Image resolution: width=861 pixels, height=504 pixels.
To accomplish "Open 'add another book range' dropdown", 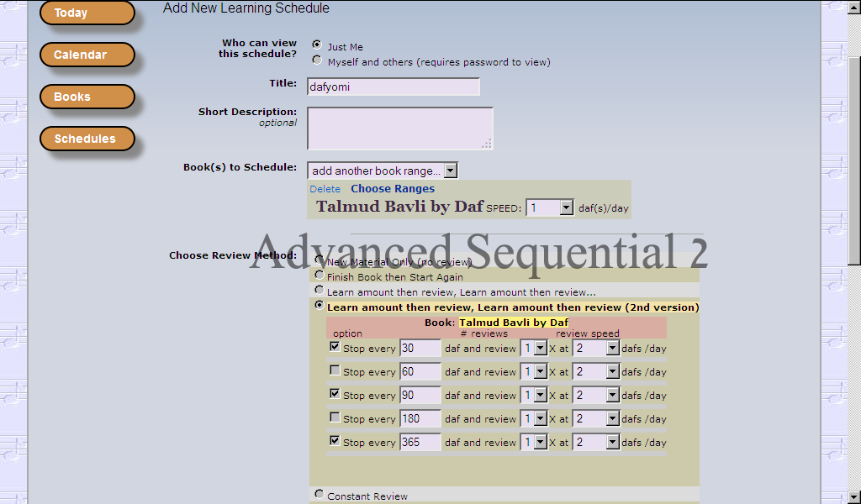I will (382, 171).
